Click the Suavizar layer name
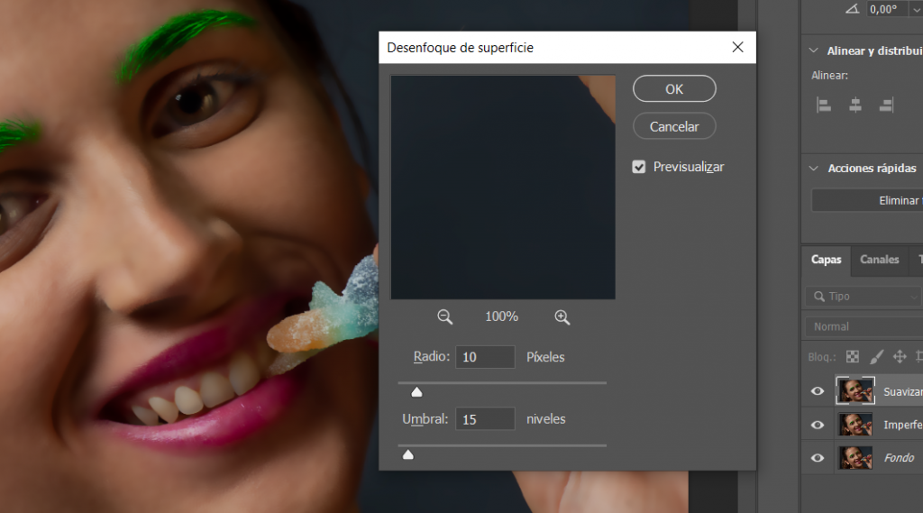 pos(903,391)
